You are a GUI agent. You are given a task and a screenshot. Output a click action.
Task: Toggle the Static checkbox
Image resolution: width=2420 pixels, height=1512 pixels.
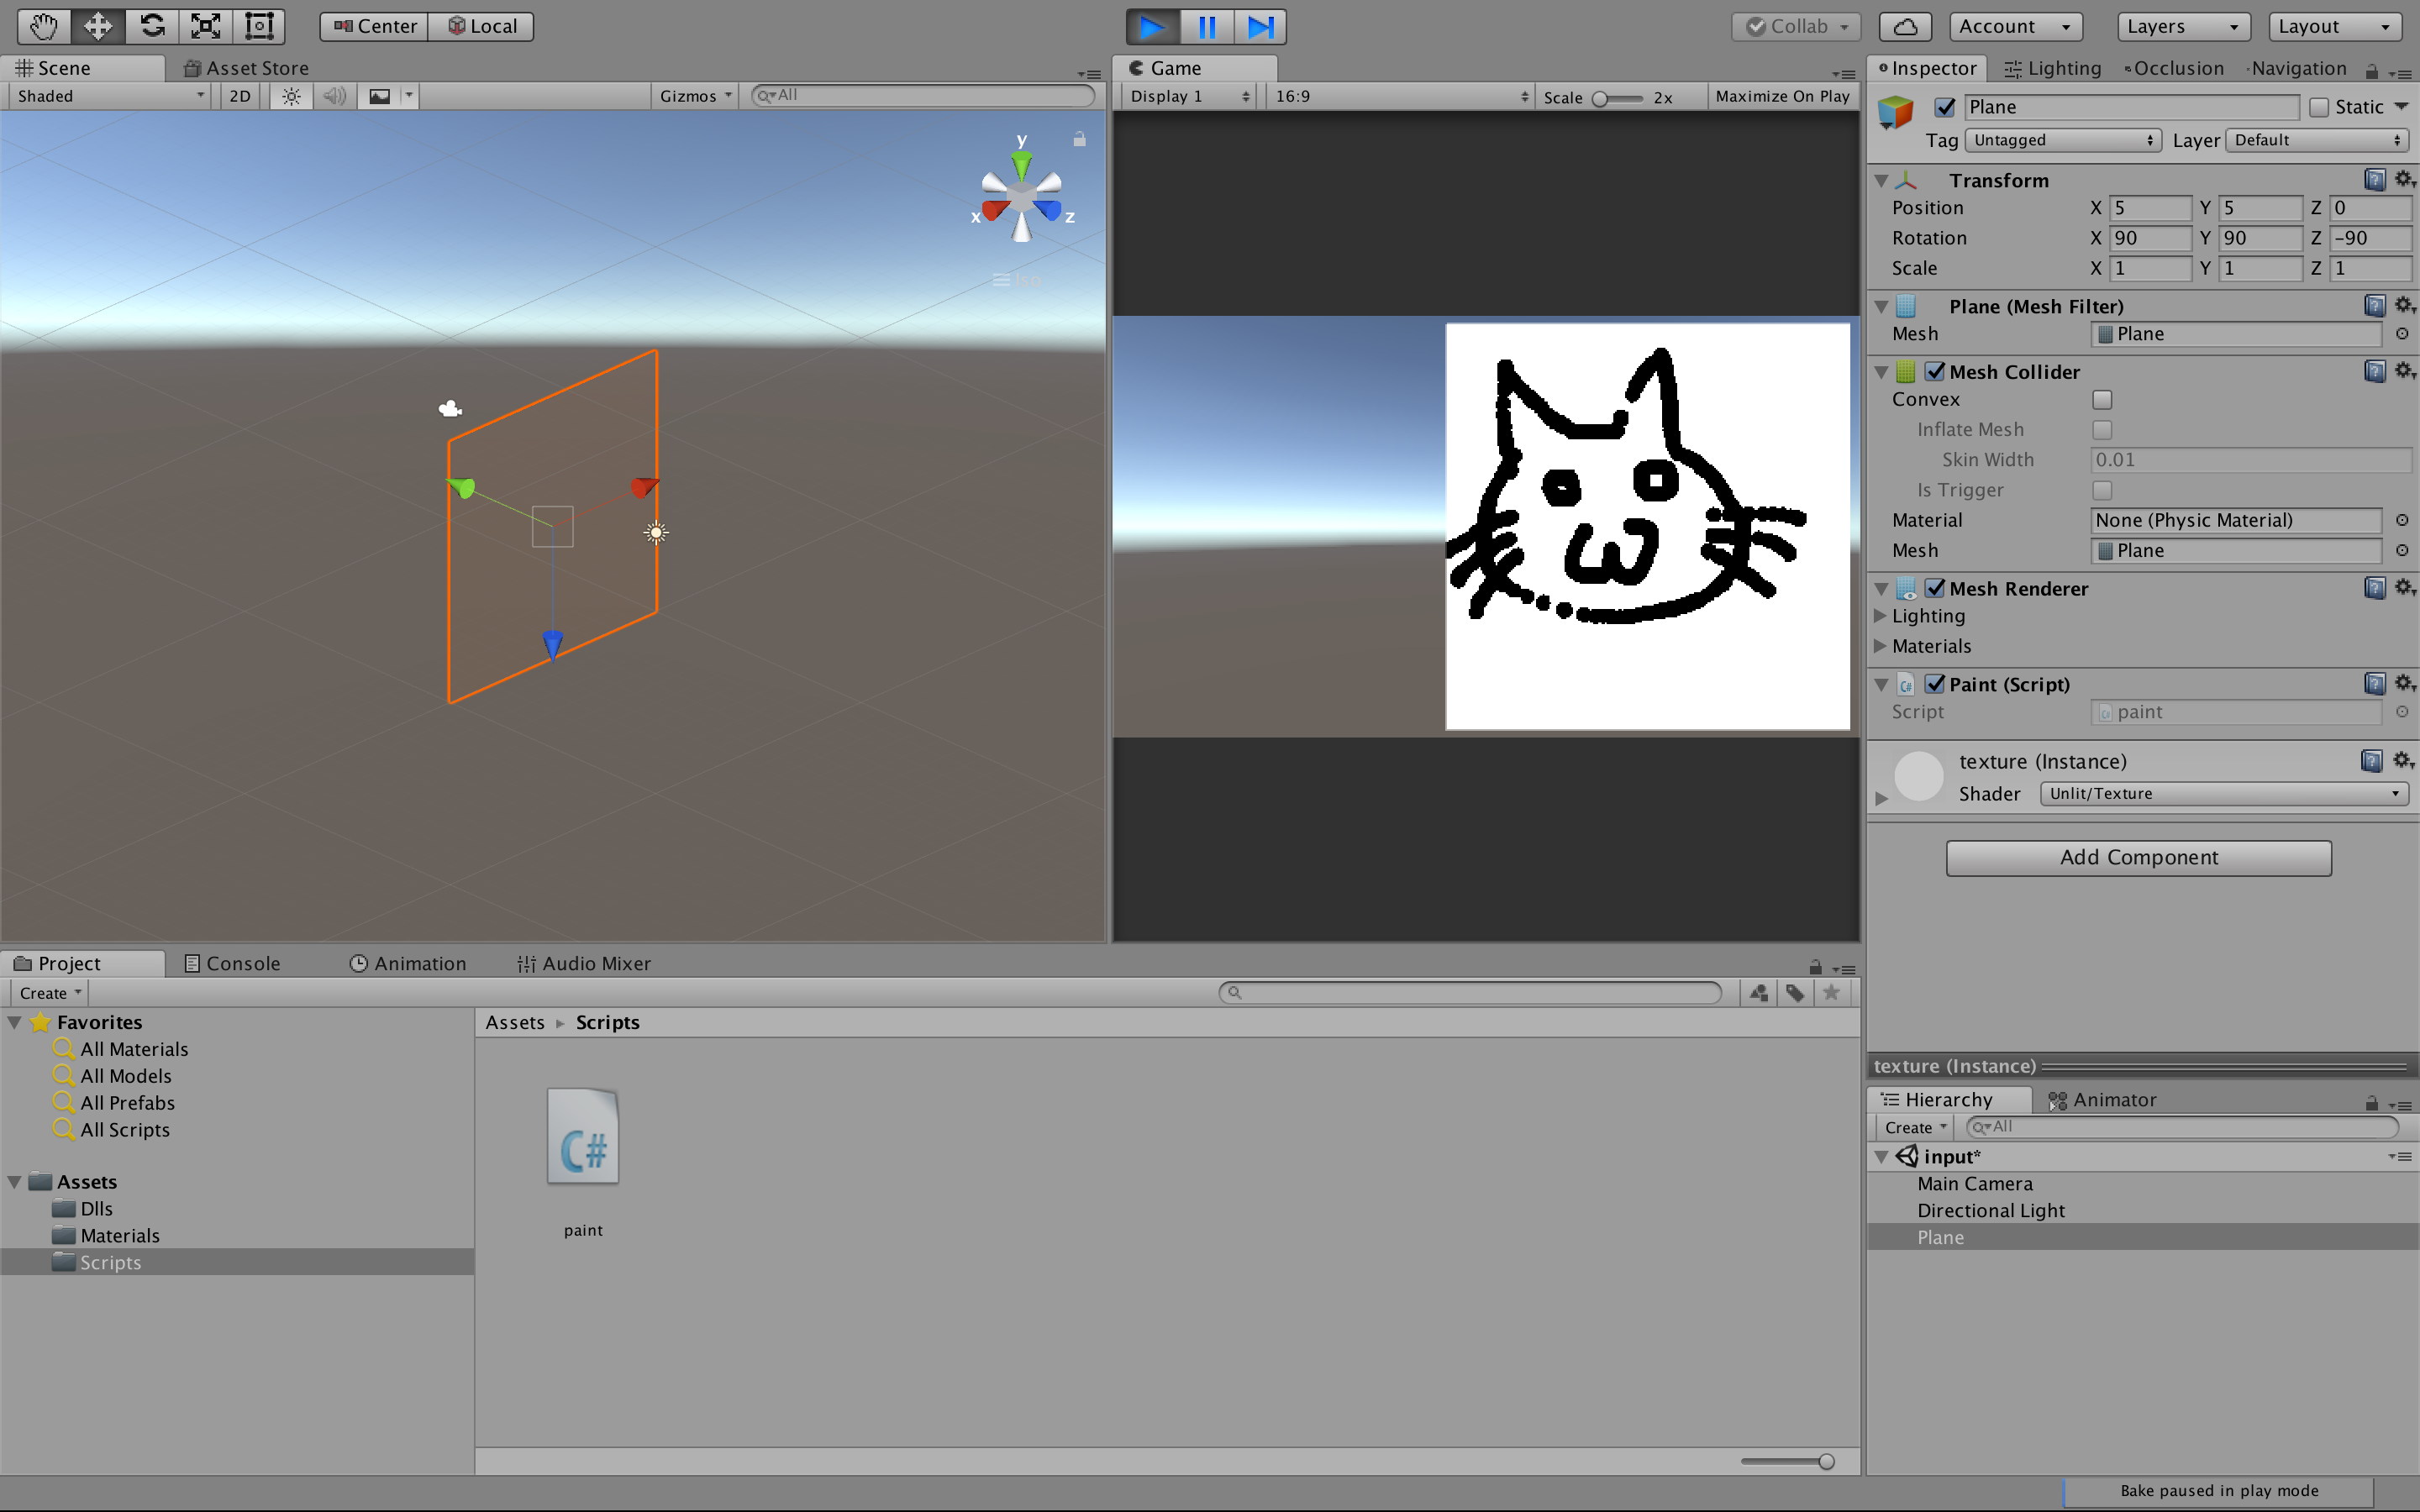point(2319,107)
